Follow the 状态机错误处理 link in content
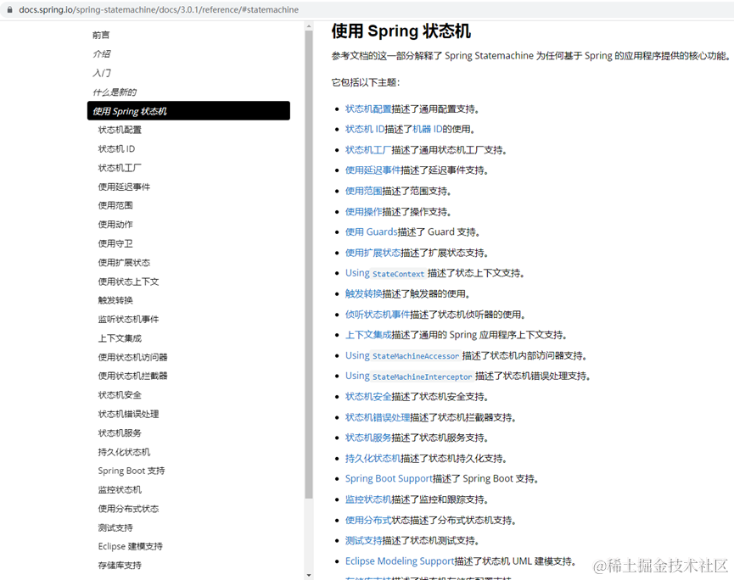The image size is (734, 580). tap(378, 417)
